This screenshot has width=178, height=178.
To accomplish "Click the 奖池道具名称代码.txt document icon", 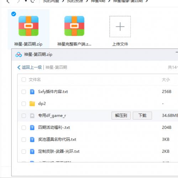I will click(32, 140).
